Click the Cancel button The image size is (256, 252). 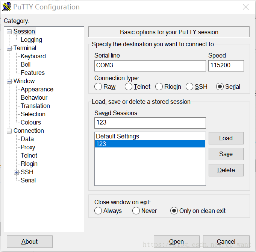point(226,241)
